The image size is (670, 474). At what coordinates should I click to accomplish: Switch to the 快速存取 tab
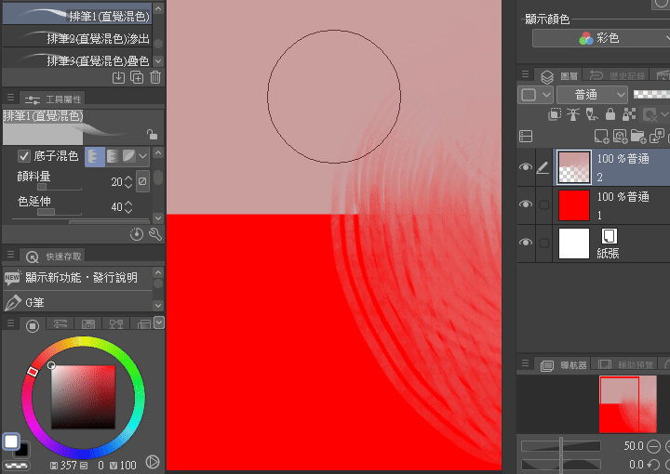pos(54,257)
